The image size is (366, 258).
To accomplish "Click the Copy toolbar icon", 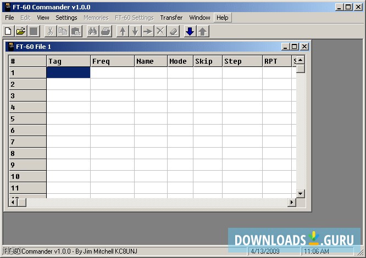I will pyautogui.click(x=63, y=31).
